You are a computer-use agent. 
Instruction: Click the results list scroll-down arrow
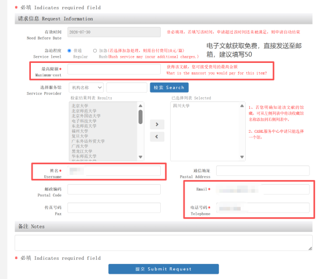coord(140,157)
